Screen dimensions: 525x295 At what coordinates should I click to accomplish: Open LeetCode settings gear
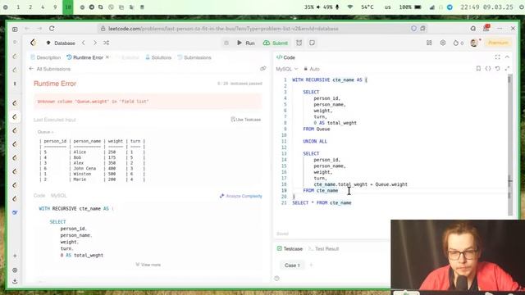point(443,43)
